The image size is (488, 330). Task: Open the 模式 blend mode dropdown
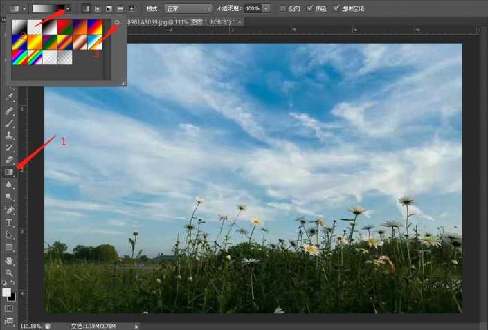pyautogui.click(x=188, y=8)
